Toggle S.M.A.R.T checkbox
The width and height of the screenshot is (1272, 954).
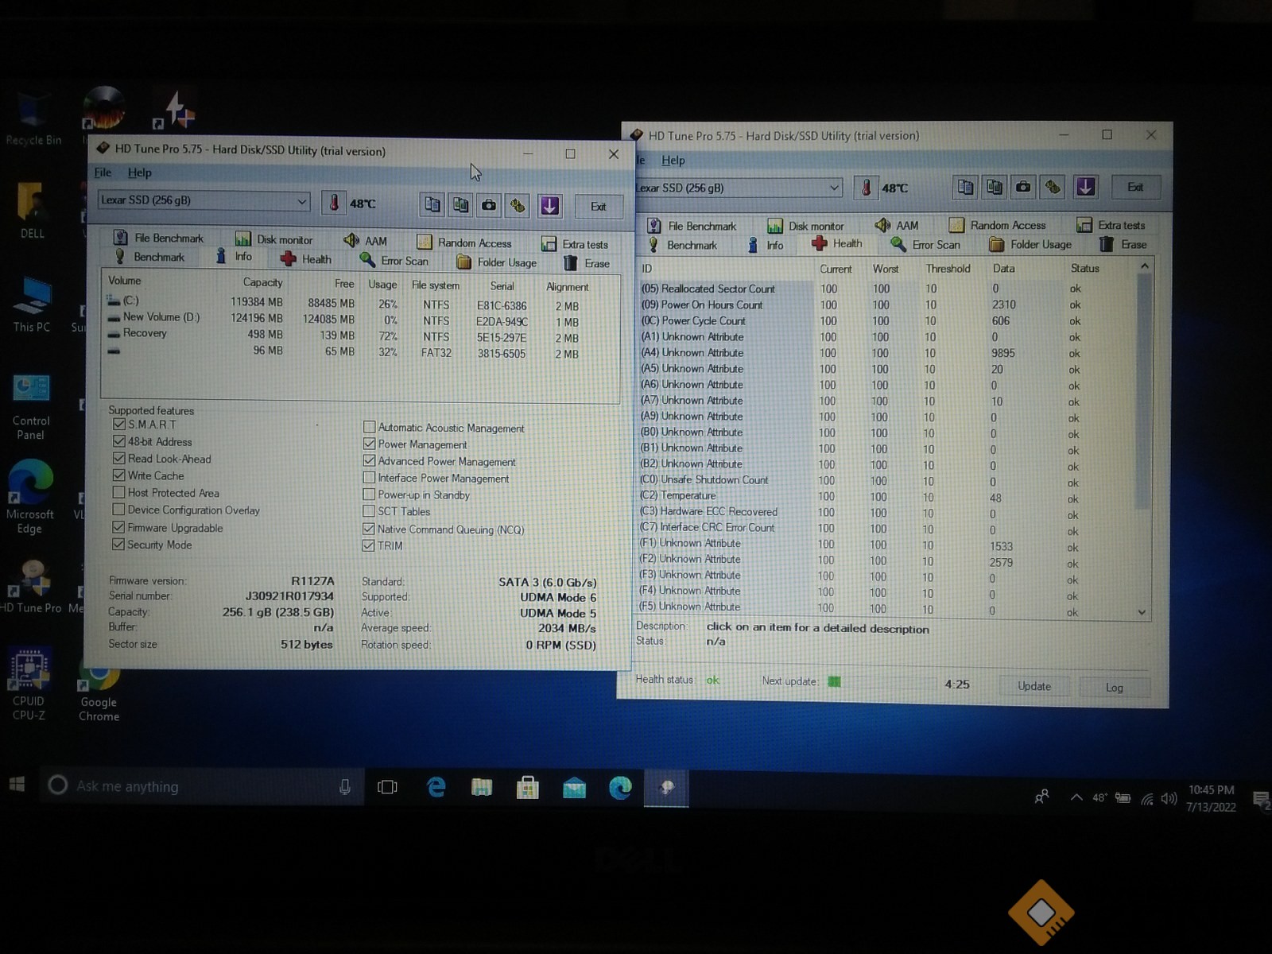pos(119,425)
